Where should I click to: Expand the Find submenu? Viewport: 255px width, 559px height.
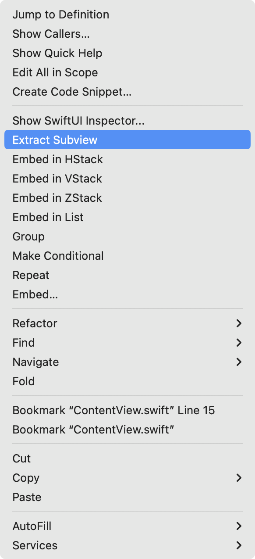pyautogui.click(x=24, y=343)
